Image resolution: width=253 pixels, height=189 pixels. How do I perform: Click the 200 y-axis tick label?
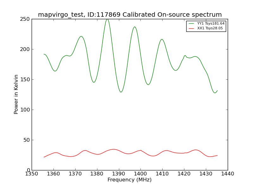click(25, 49)
